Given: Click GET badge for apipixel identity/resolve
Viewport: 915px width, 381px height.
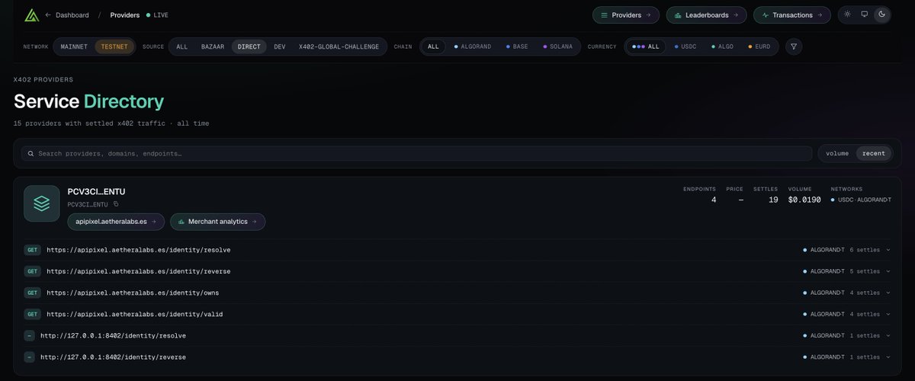Looking at the screenshot, I should pos(33,250).
